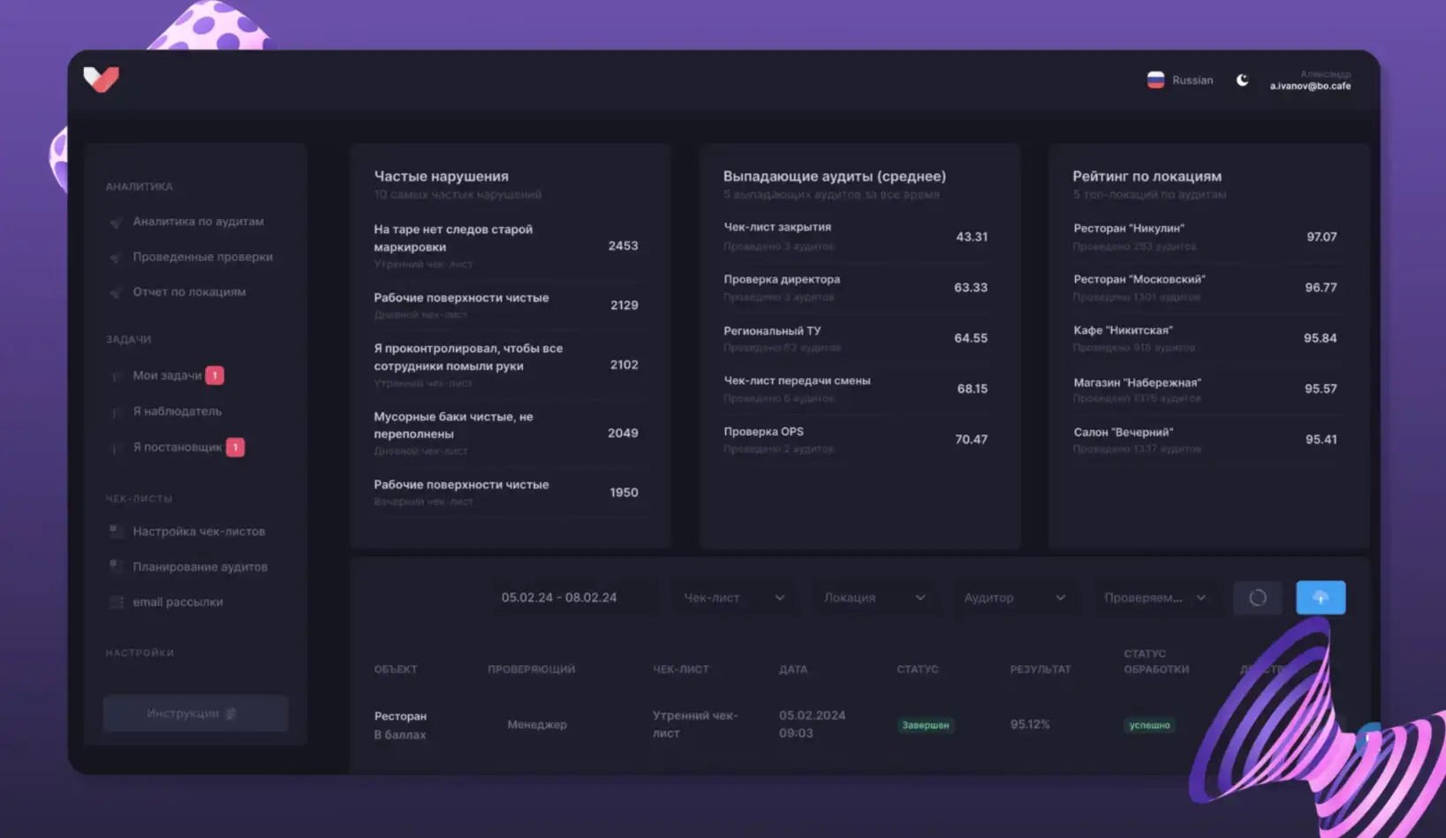The height and width of the screenshot is (838, 1446).
Task: Open email рассылки in the sidebar
Action: tap(178, 602)
